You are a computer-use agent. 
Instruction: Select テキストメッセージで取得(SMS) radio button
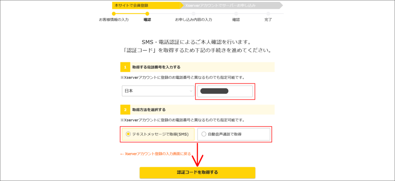(x=158, y=134)
